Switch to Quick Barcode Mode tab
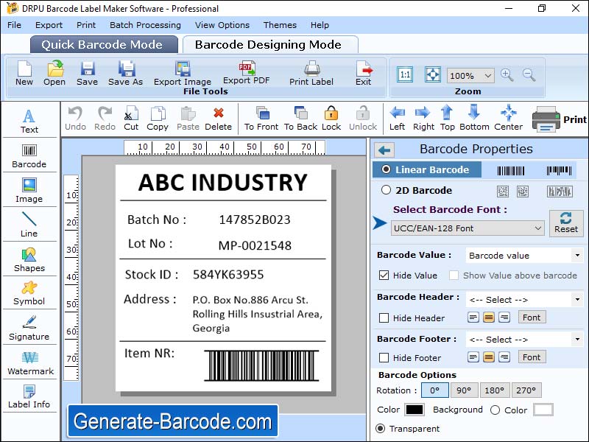 (x=104, y=44)
